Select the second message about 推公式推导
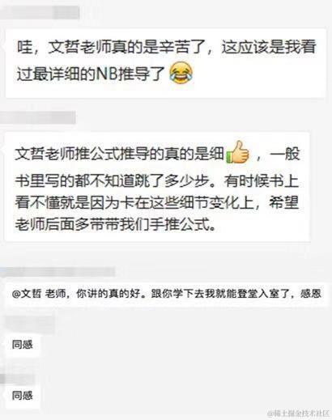Viewport: 332px width, 420px height. point(157,187)
